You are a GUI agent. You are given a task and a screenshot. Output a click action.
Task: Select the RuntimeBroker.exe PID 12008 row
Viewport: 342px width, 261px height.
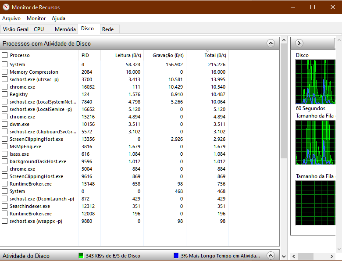114,214
